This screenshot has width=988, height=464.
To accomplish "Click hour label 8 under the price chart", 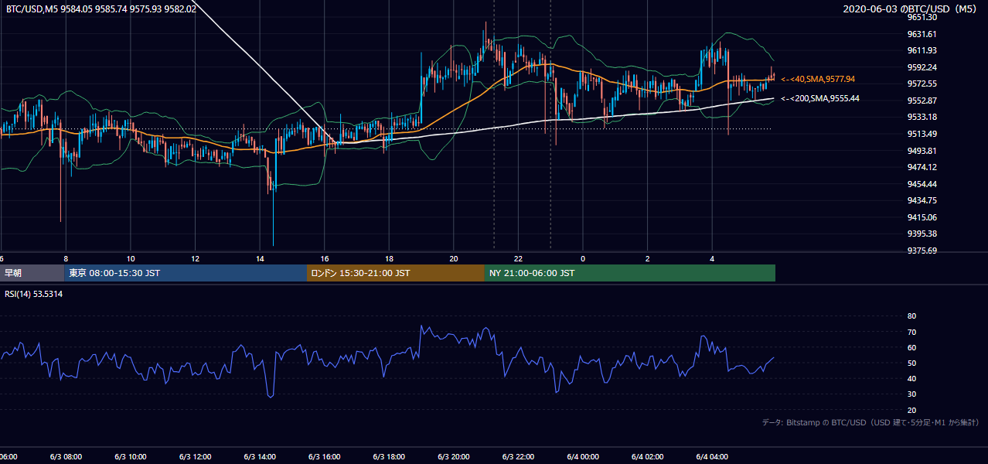I will pos(66,258).
